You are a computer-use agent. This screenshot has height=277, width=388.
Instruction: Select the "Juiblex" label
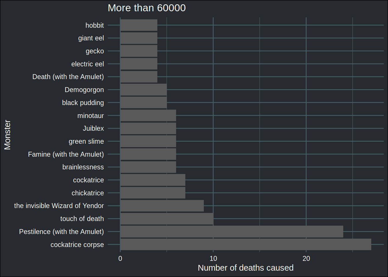tap(93, 128)
